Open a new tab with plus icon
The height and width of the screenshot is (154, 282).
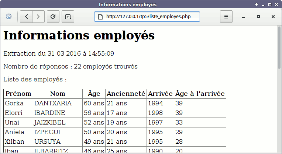(x=68, y=17)
